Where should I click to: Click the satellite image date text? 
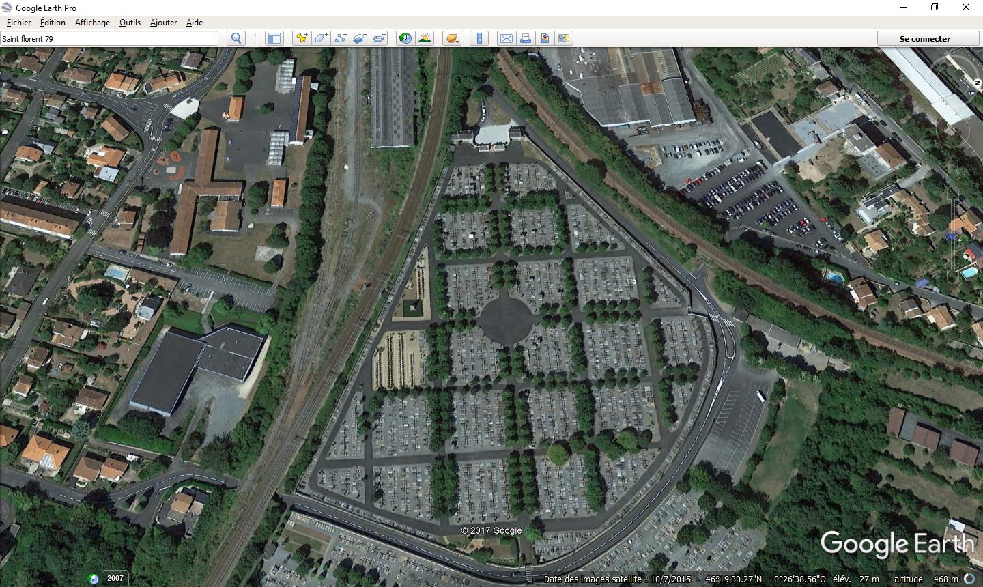point(617,579)
